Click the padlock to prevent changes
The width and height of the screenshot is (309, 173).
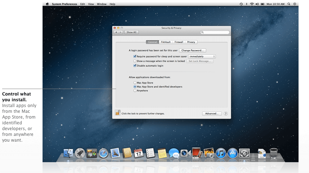click(x=118, y=113)
